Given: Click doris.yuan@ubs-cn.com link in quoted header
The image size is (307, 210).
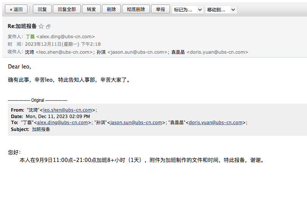Looking at the screenshot, I should pyautogui.click(x=216, y=123).
